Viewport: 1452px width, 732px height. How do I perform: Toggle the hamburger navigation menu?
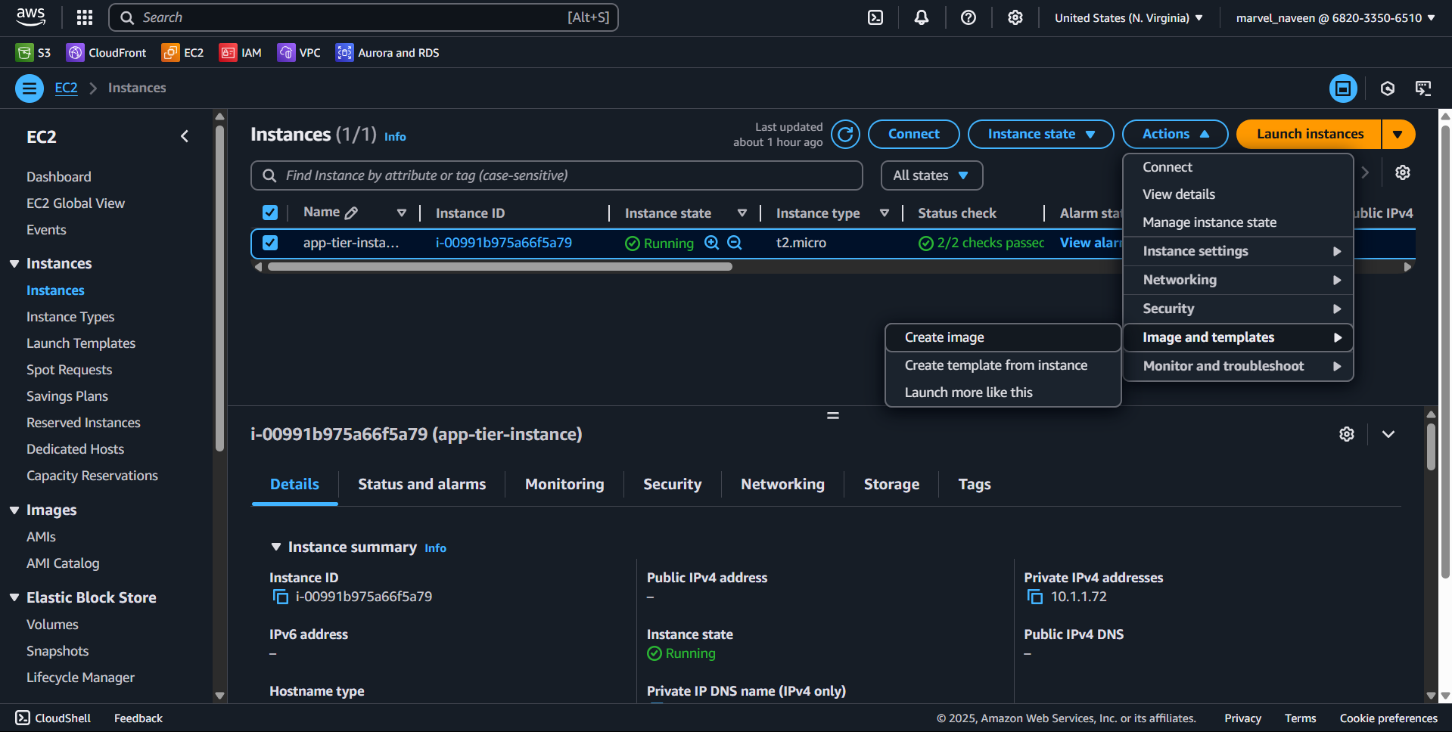tap(30, 88)
